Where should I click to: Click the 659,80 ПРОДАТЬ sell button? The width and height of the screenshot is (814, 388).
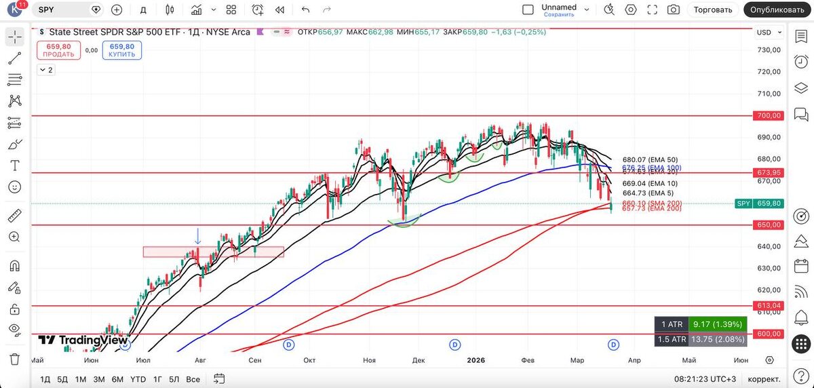point(58,50)
